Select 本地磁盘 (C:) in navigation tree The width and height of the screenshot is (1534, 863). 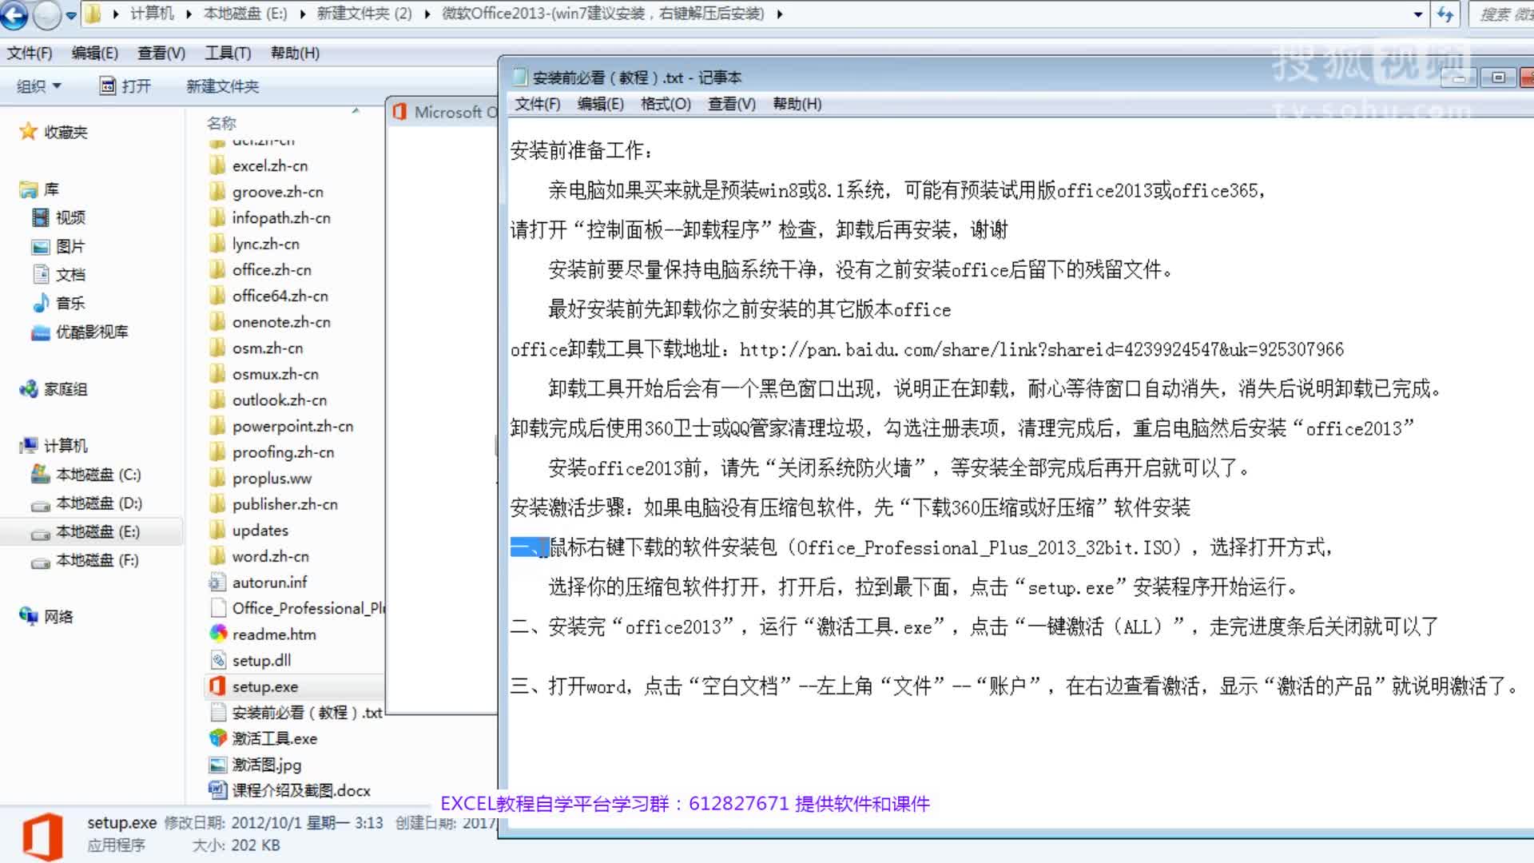(97, 475)
